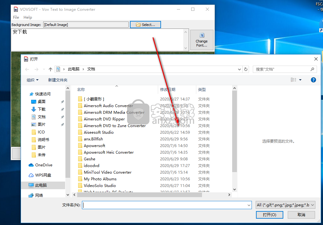Select the Apowersoft folder icon
Image resolution: width=323 pixels, height=225 pixels.
pyautogui.click(x=80, y=146)
